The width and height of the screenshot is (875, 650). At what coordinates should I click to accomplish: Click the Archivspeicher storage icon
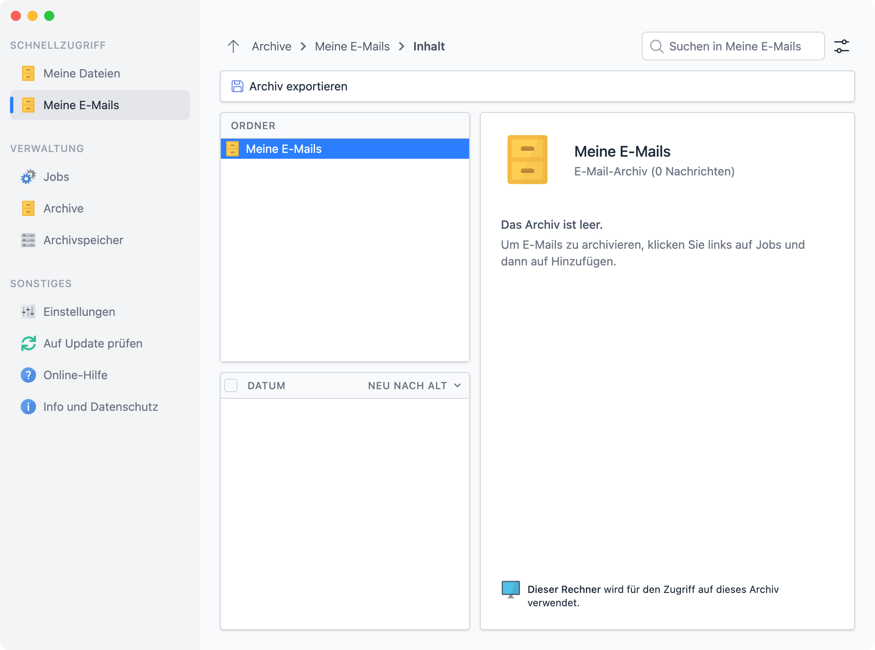pyautogui.click(x=27, y=240)
